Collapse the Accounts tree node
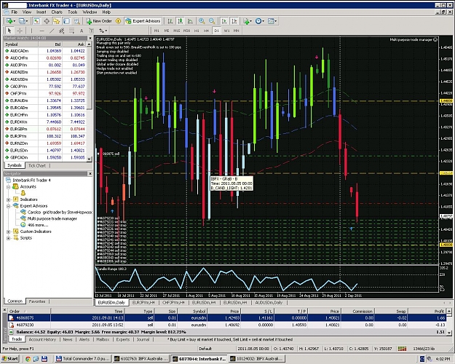Screen dimensions: 455x364 point(9,186)
